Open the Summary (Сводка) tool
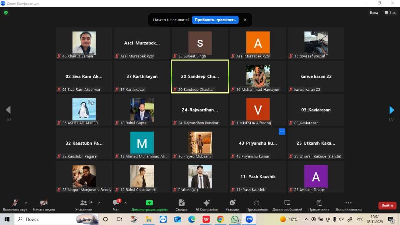This screenshot has height=225, width=400. click(x=181, y=205)
